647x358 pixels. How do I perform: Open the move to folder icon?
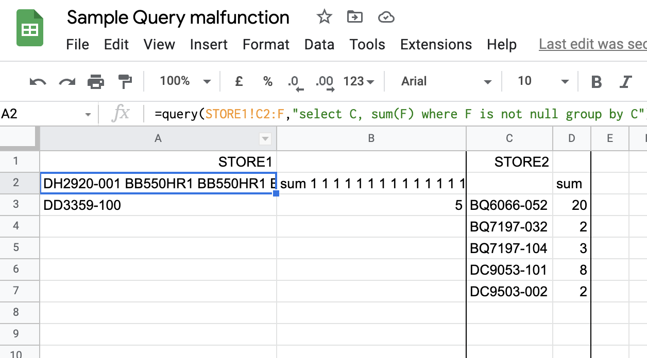click(x=354, y=17)
